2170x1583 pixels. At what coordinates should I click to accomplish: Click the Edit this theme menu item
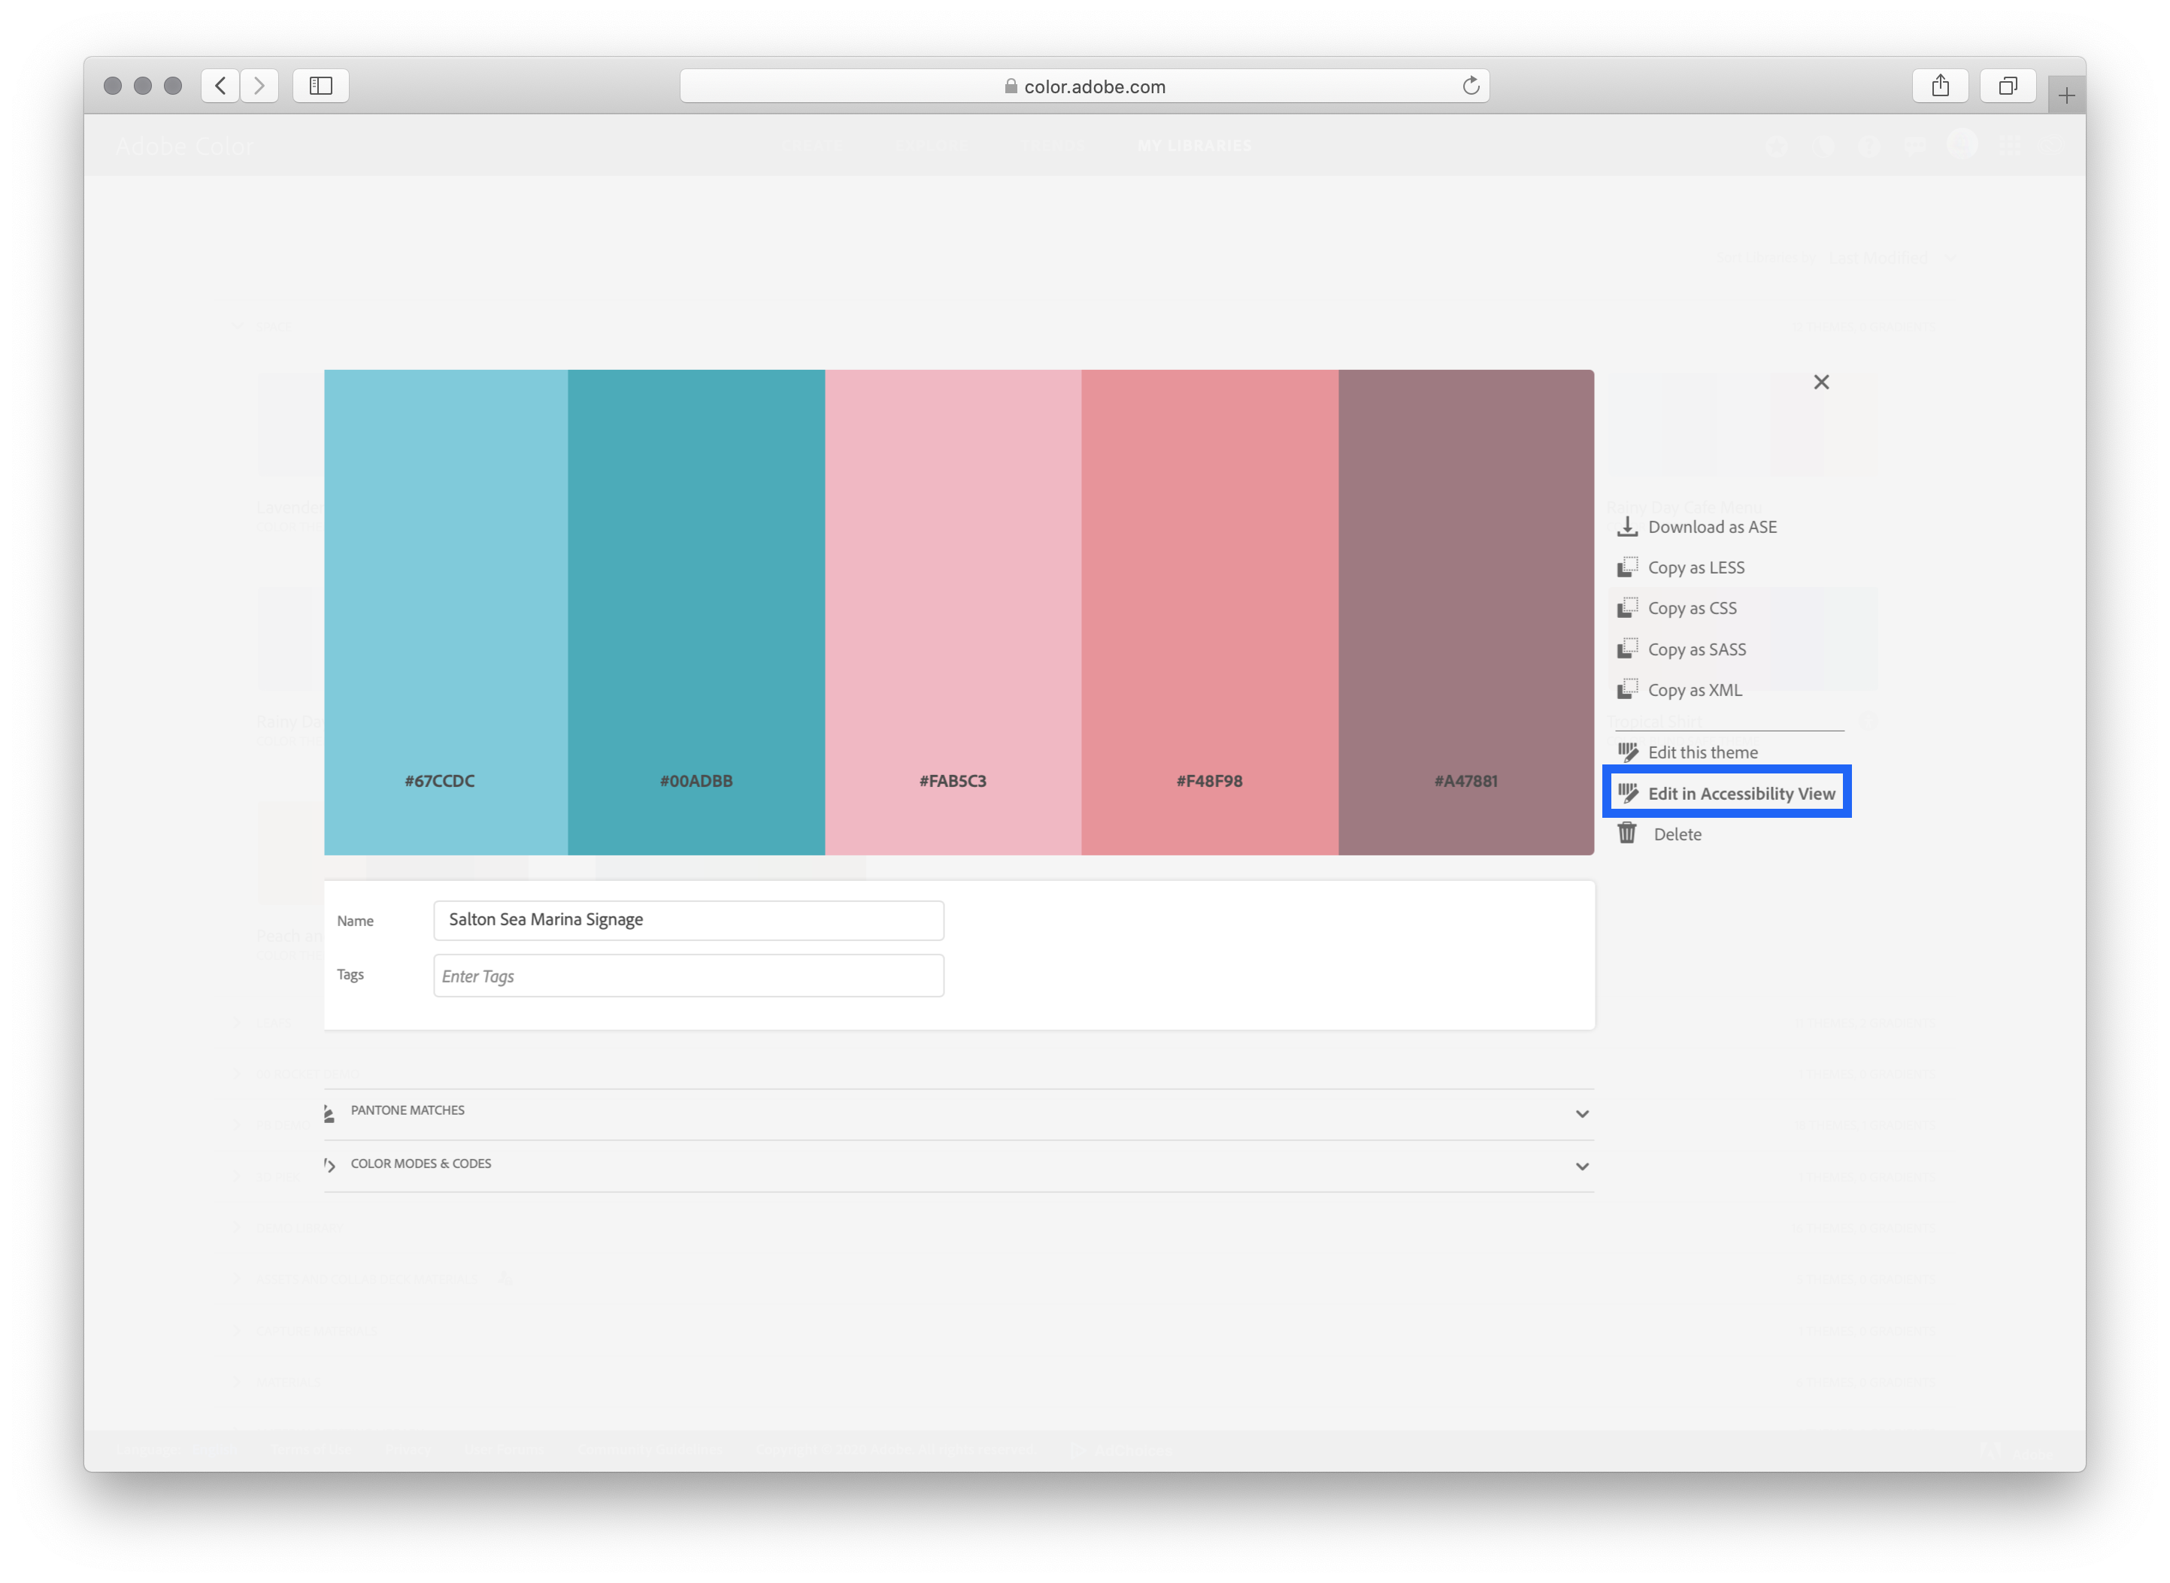click(x=1703, y=751)
